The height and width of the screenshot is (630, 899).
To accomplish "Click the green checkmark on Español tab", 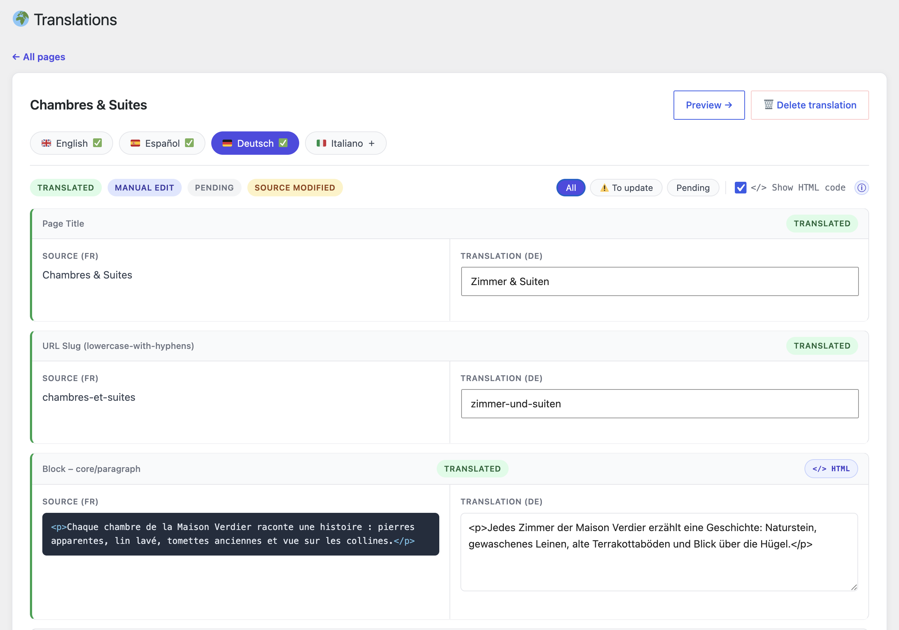I will [x=189, y=143].
